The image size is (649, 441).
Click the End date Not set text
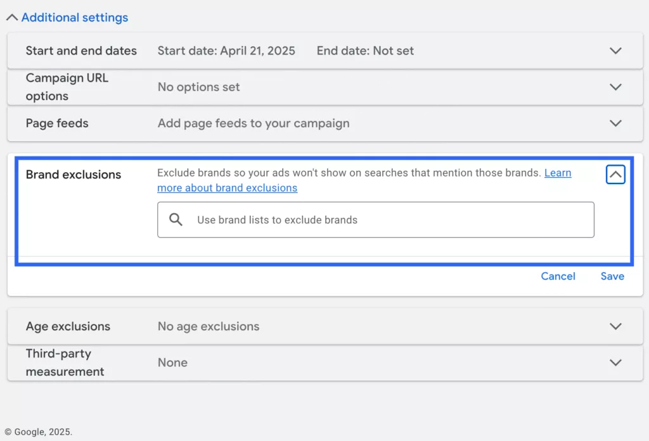click(365, 51)
